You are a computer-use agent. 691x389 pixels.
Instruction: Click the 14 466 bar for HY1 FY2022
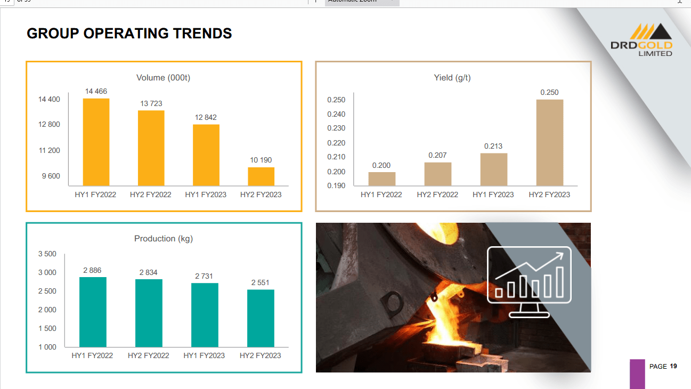click(96, 141)
